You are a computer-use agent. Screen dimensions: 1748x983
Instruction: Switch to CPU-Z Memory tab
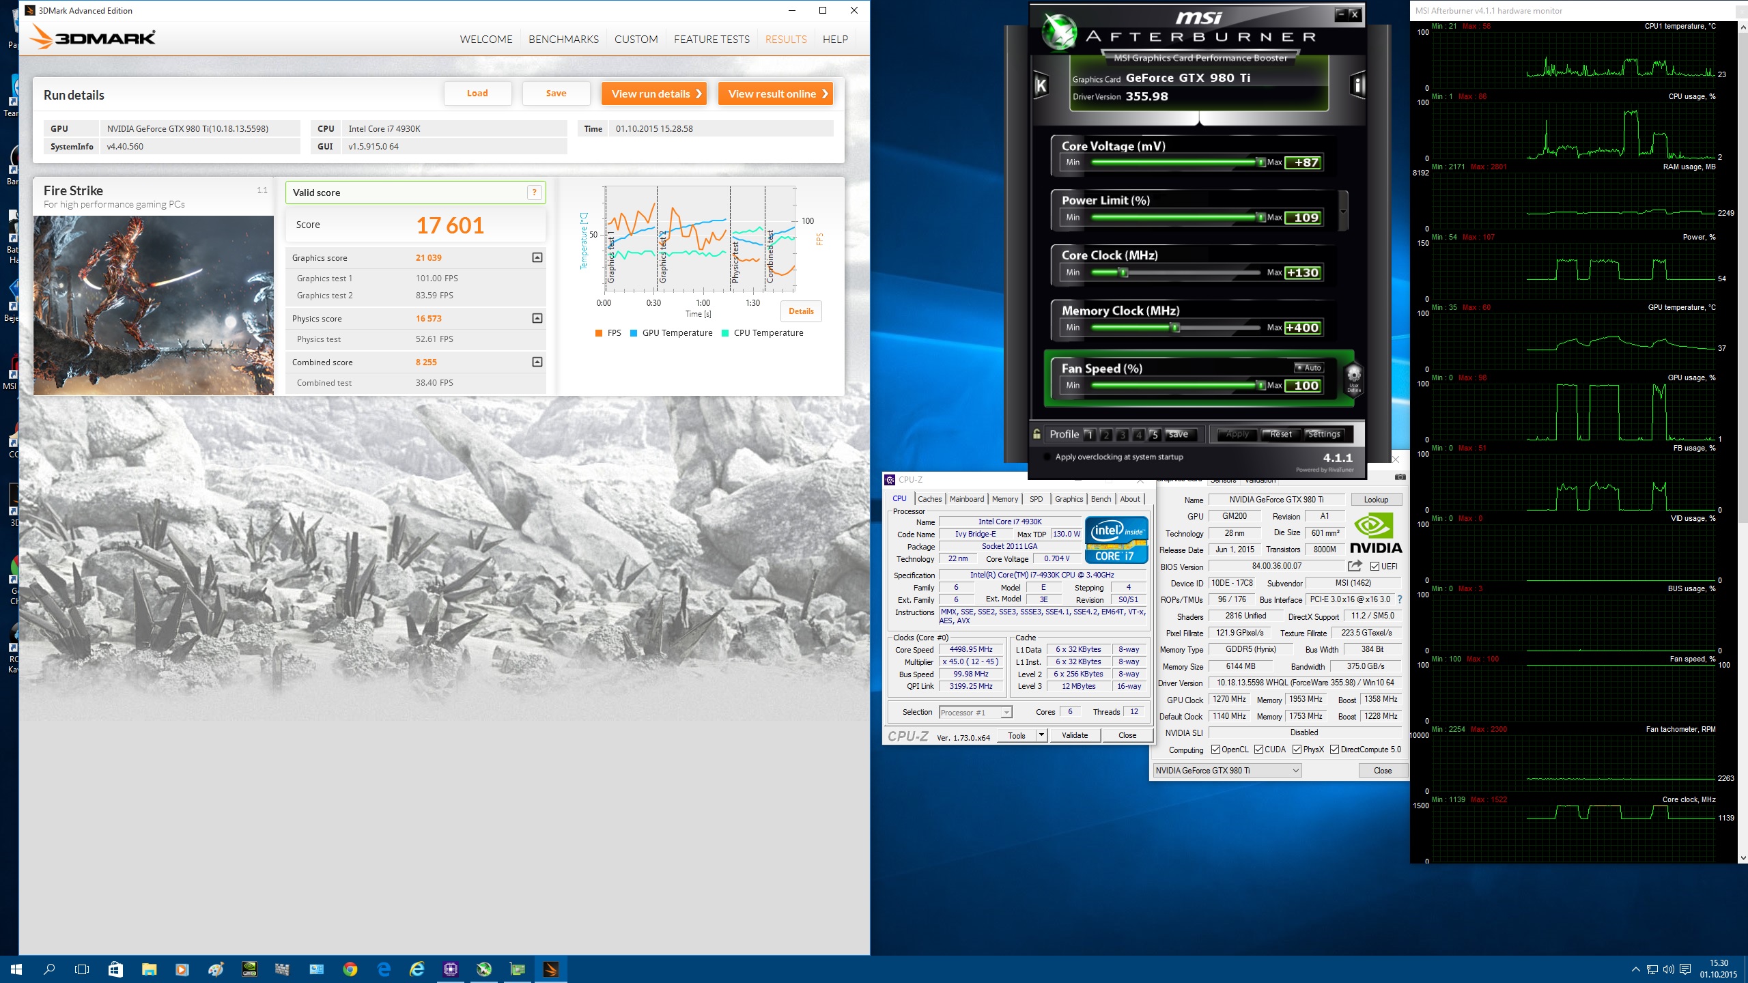coord(1005,499)
